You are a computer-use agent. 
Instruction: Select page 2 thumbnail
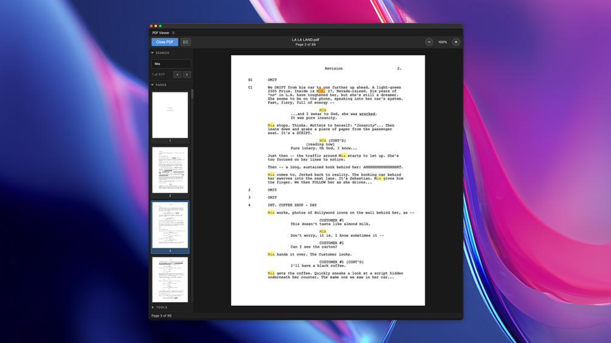pos(170,170)
